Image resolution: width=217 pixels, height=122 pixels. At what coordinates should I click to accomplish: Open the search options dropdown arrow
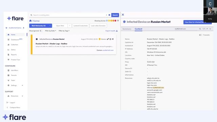[x=106, y=15]
